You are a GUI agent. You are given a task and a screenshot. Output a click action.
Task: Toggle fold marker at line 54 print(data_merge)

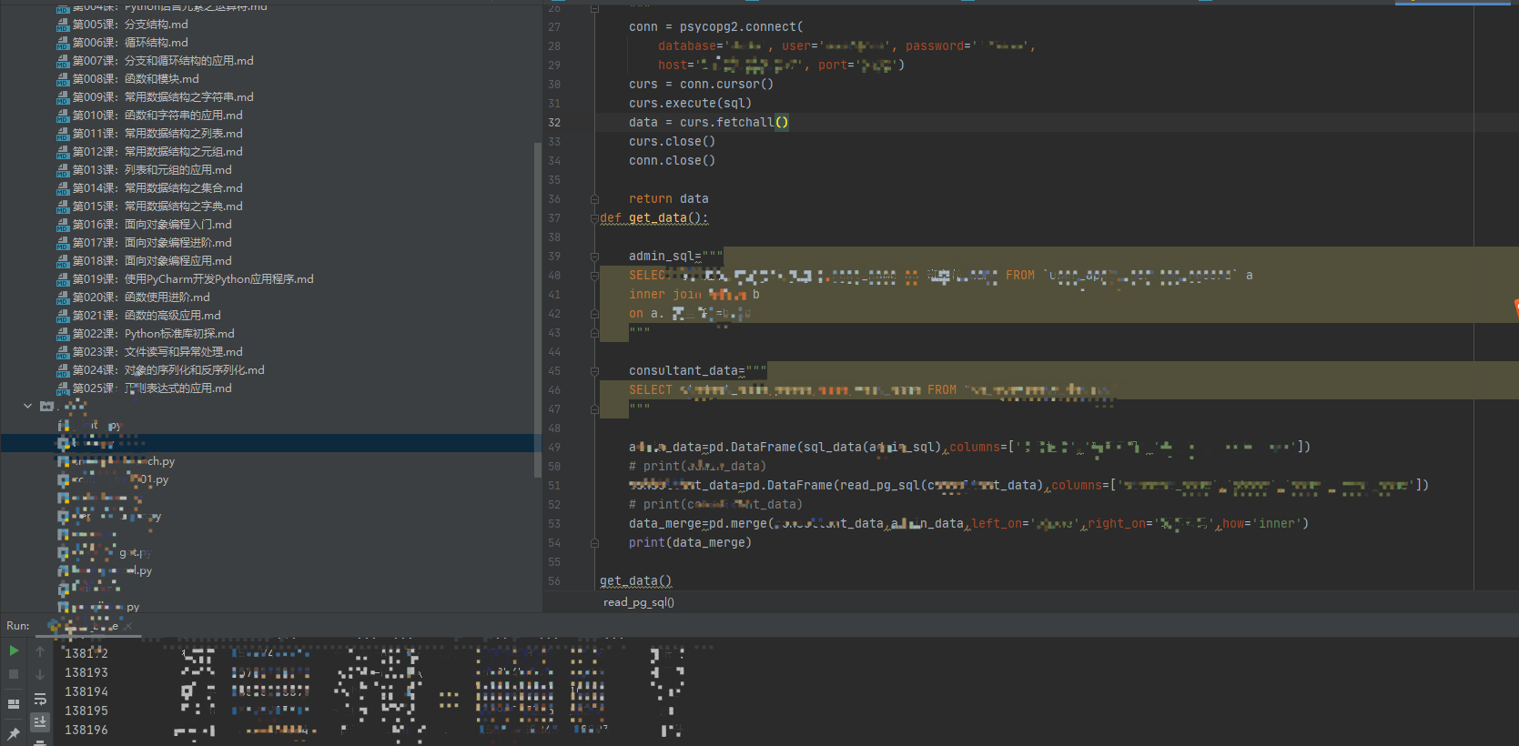click(x=594, y=542)
